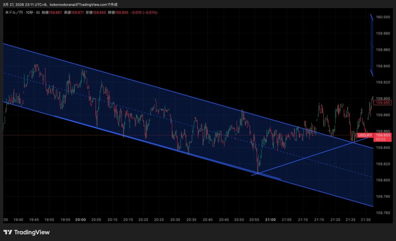The width and height of the screenshot is (396, 241).
Task: Click the -0.015 (-0.01%) change value
Action: [x=144, y=12]
